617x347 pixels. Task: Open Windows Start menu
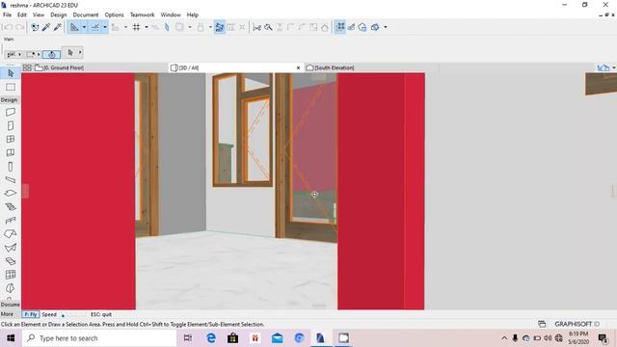[x=11, y=338]
